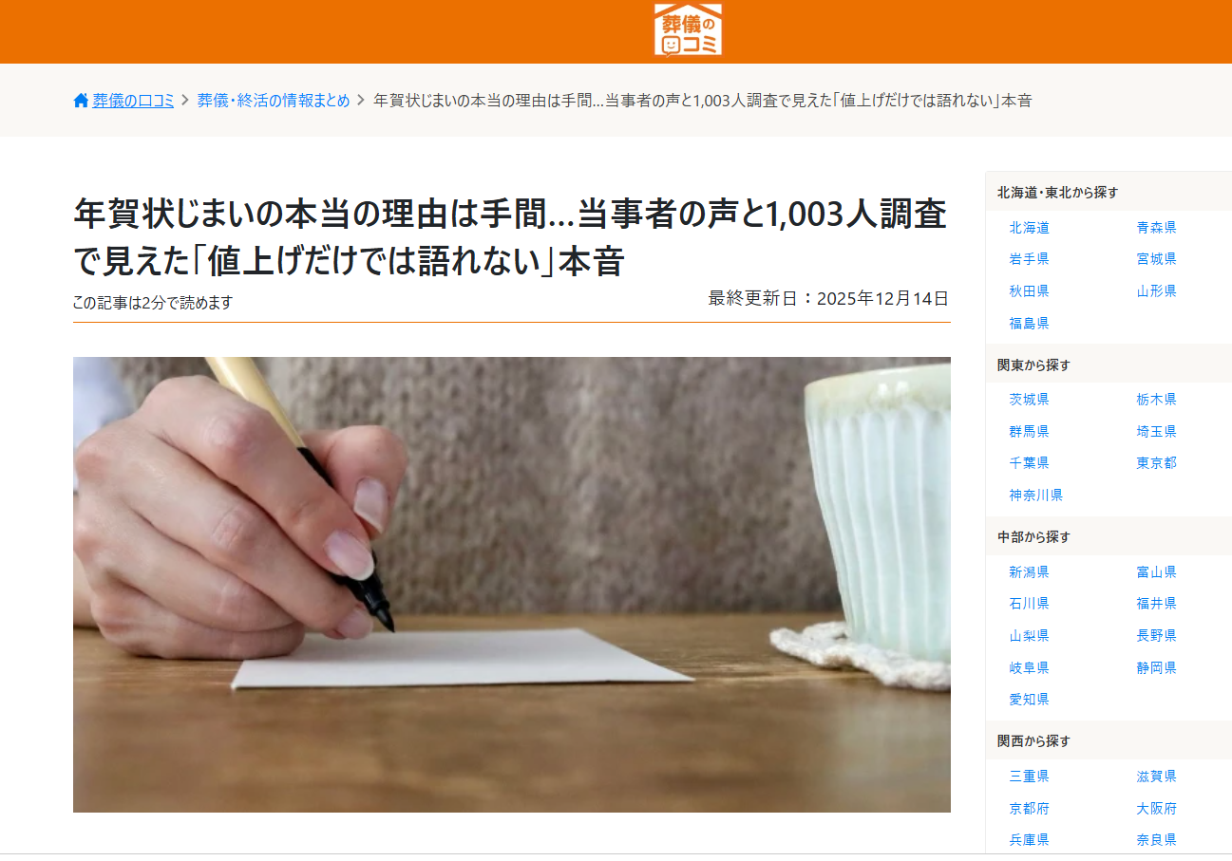Select 北海道 in the region list
The width and height of the screenshot is (1232, 861).
tap(1029, 228)
